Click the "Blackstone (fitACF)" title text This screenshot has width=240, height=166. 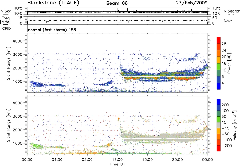53,3
